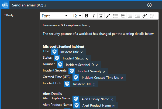Select the Alert Display Name token text
Screen dimensions: 162x109
pyautogui.click(x=95, y=99)
